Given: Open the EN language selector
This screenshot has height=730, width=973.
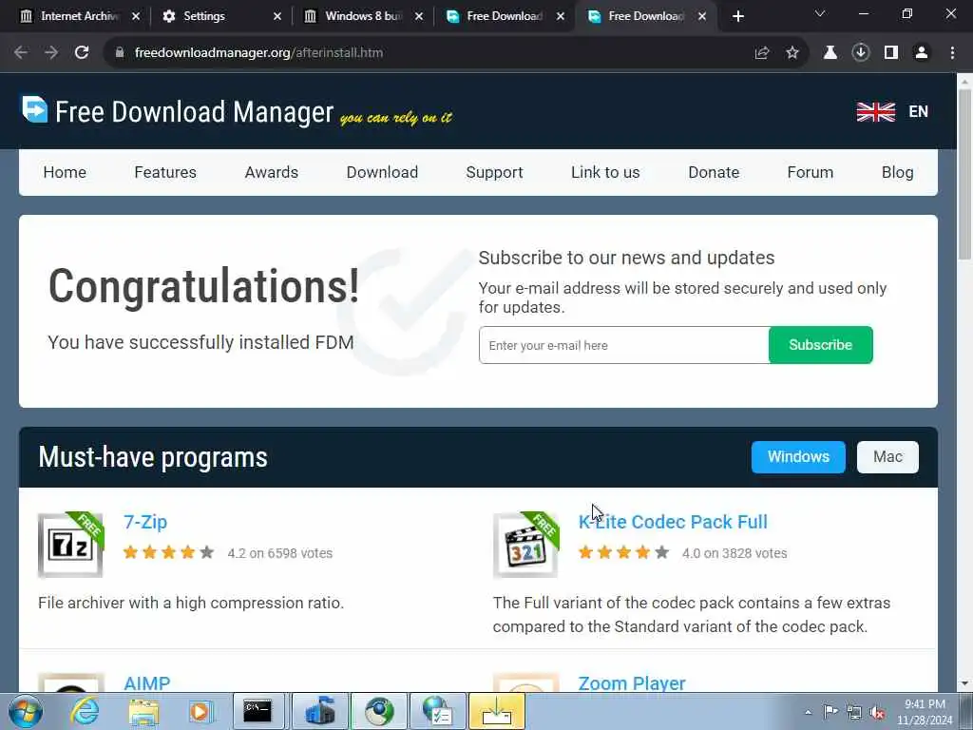Looking at the screenshot, I should 918,112.
